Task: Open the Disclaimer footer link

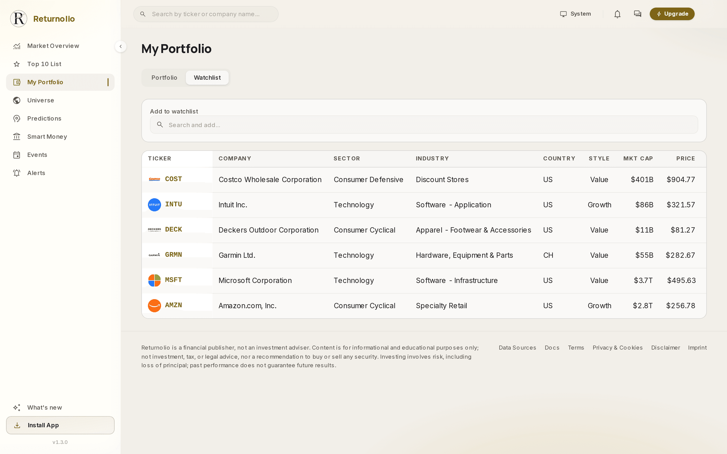Action: pos(665,348)
